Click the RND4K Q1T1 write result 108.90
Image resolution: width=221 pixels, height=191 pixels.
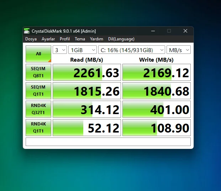[157, 128]
